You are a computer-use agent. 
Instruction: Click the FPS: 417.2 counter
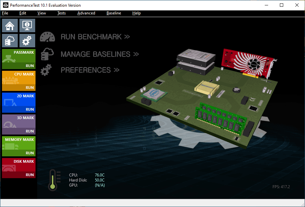click(x=281, y=187)
